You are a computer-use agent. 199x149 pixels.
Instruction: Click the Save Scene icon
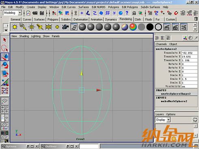point(42,13)
